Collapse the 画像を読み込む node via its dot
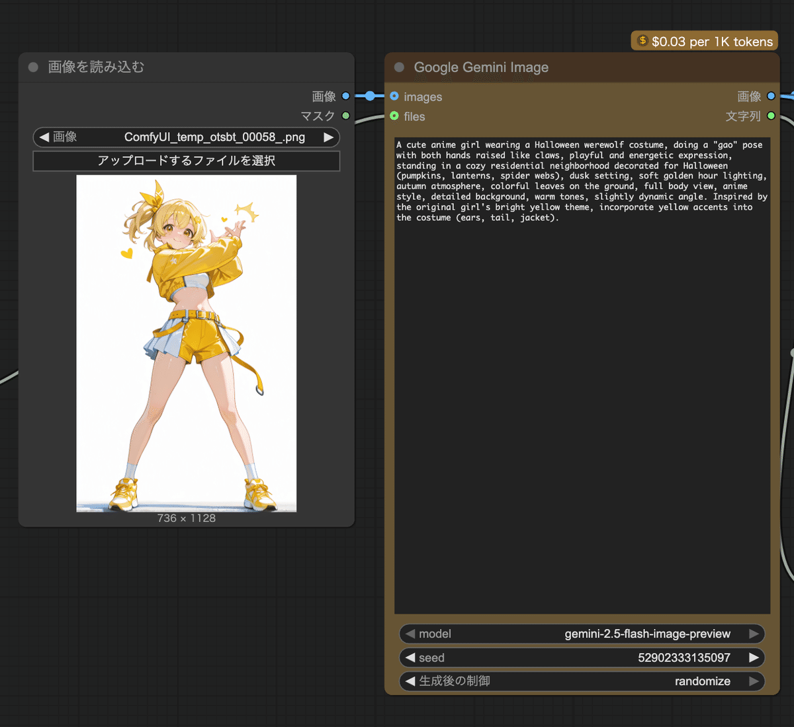The image size is (794, 727). point(33,67)
